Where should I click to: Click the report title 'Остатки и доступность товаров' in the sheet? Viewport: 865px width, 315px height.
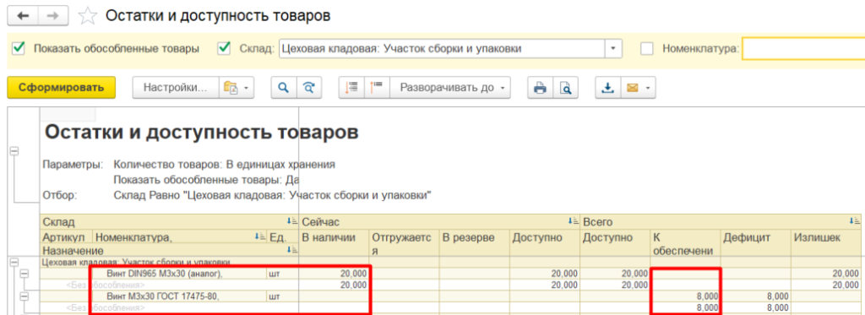click(201, 133)
